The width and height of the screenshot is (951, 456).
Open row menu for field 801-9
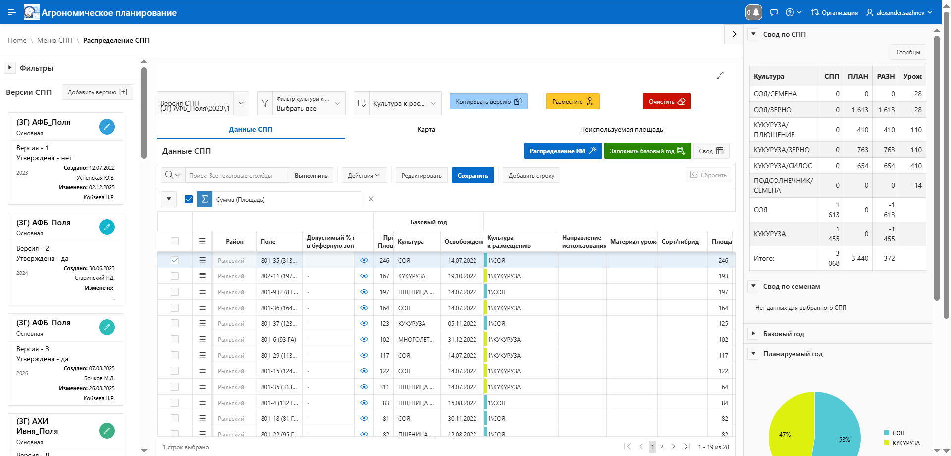[202, 292]
